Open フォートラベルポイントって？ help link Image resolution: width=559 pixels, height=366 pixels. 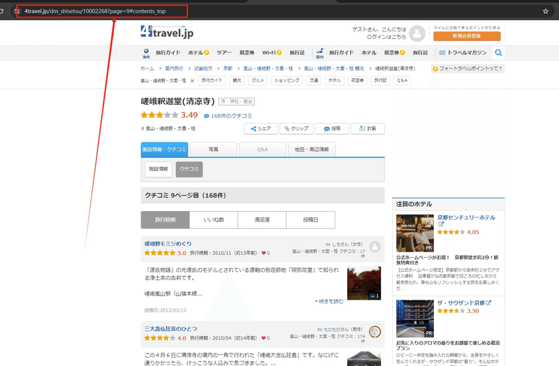pos(467,68)
